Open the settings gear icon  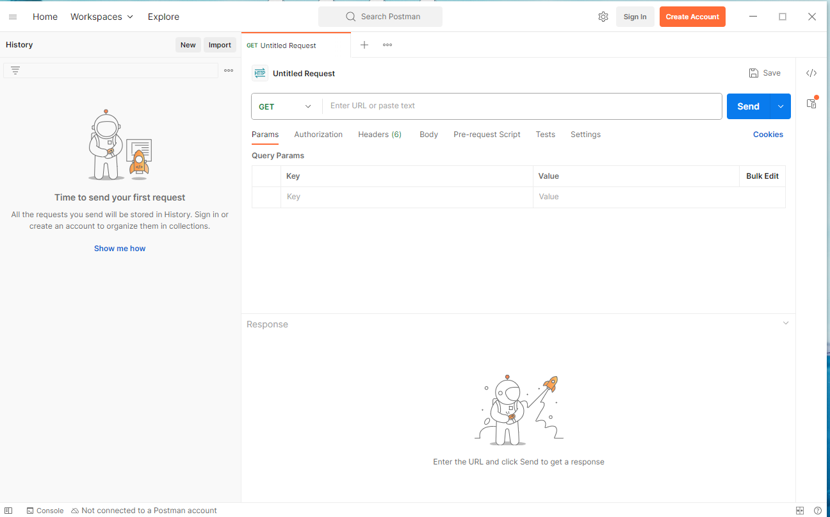tap(603, 17)
